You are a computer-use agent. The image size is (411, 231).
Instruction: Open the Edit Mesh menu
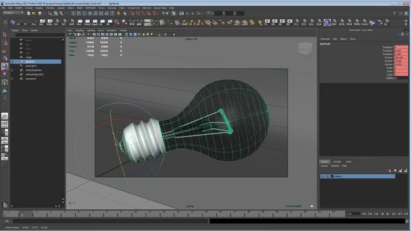[x=91, y=8]
